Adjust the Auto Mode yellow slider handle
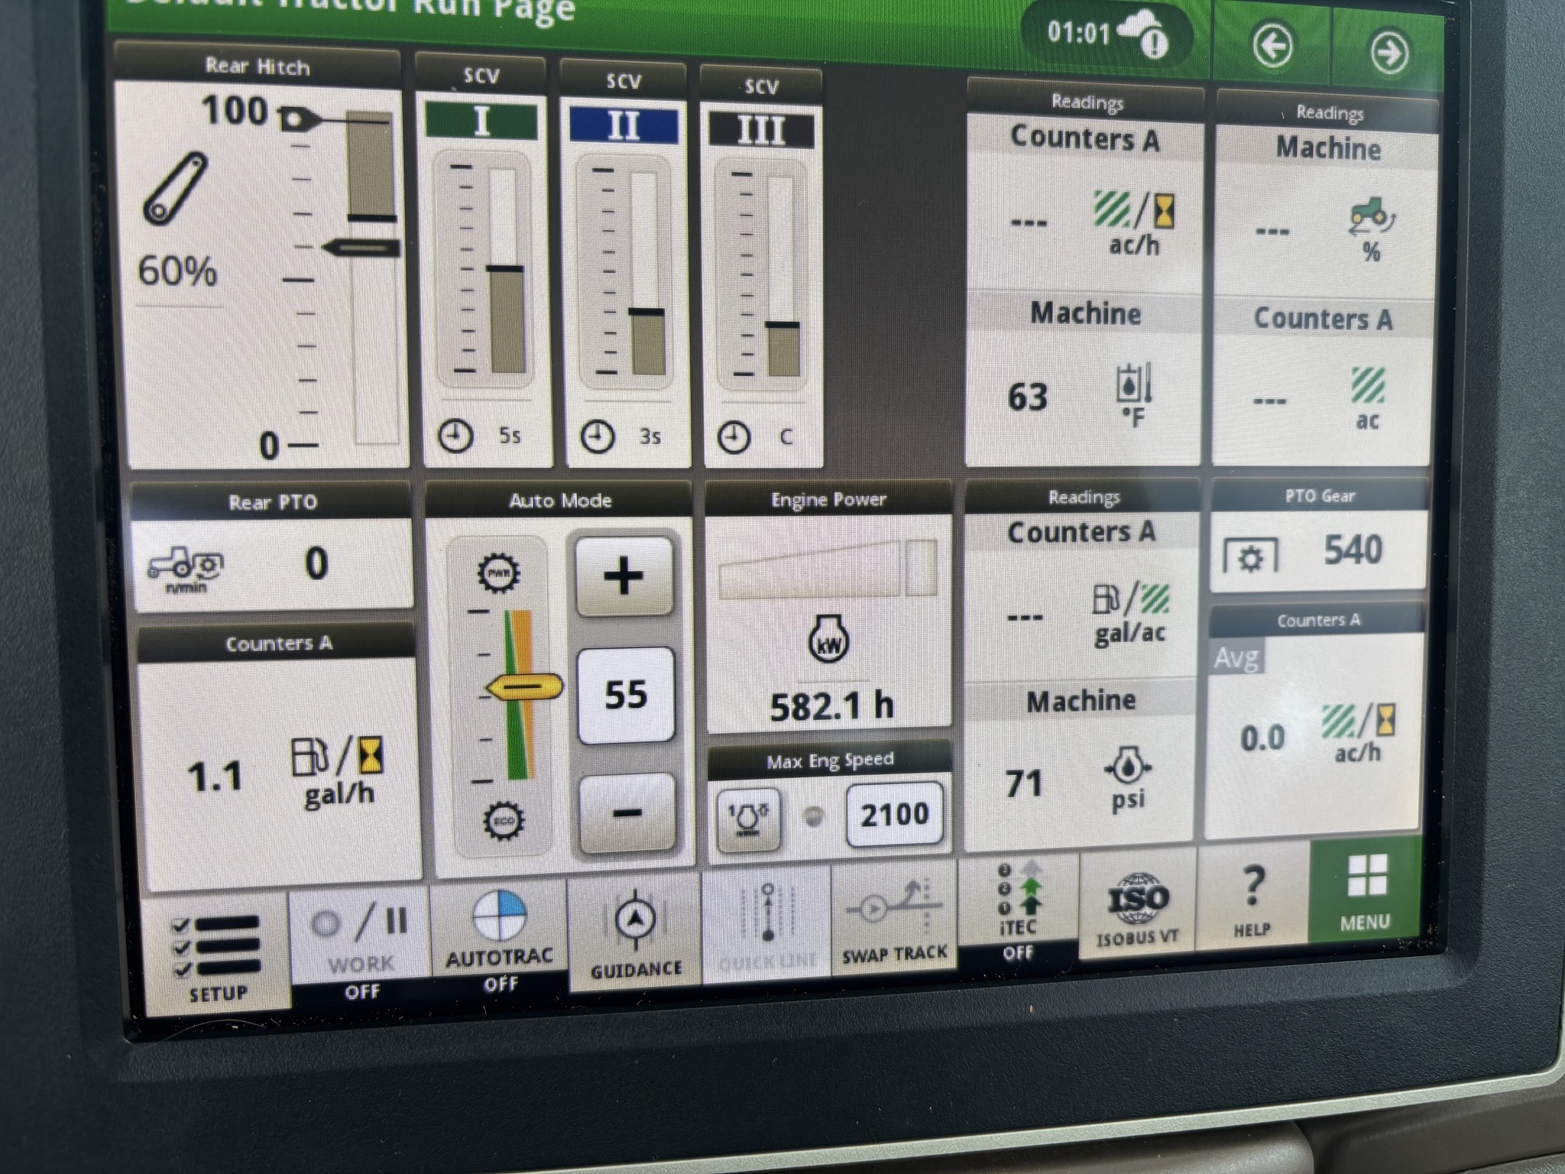 (x=524, y=688)
